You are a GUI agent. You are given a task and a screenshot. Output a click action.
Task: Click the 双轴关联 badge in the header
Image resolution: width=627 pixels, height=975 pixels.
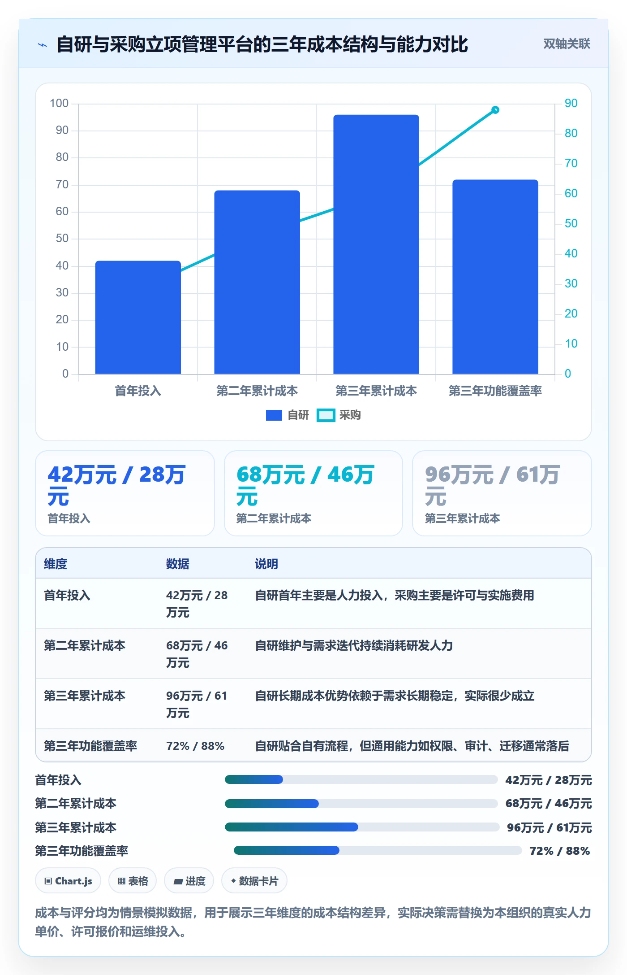(567, 44)
